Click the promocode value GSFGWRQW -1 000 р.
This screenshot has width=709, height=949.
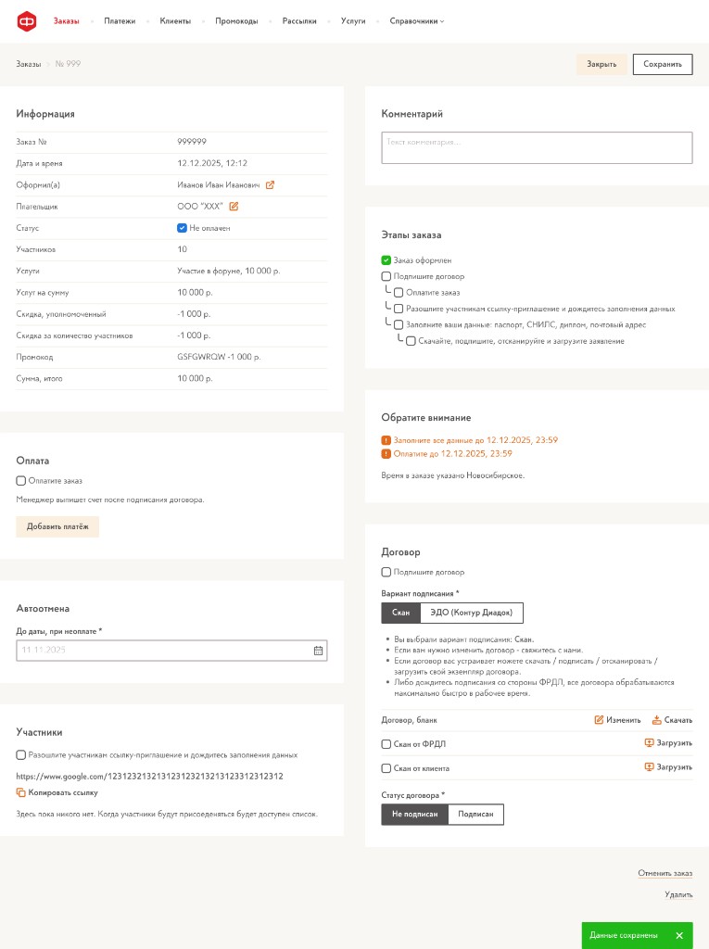click(x=219, y=357)
